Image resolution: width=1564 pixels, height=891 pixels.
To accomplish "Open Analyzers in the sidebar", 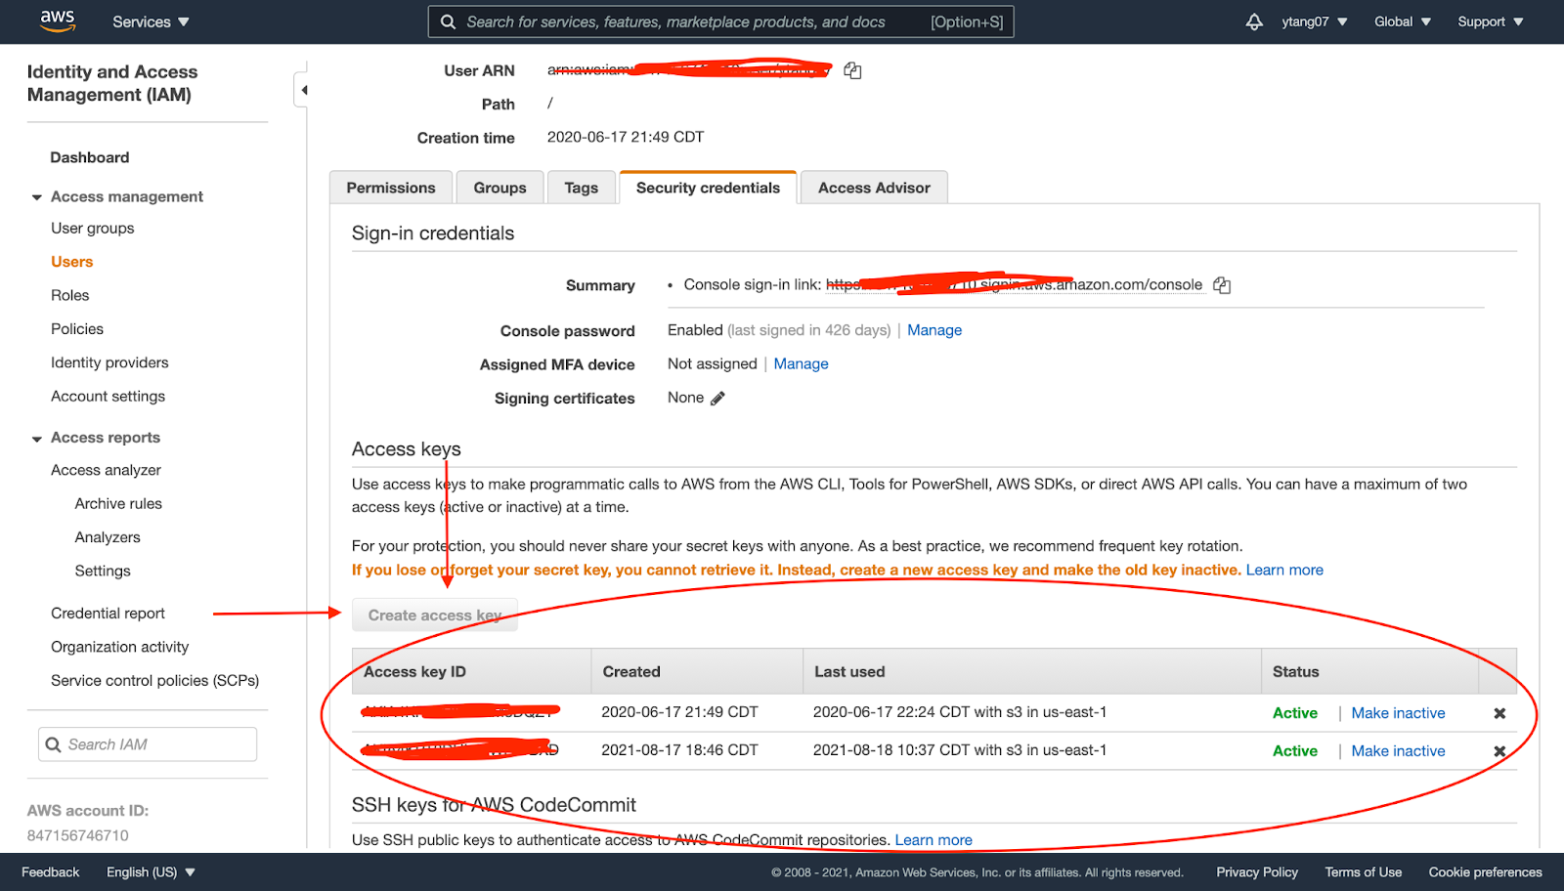I will pos(108,537).
